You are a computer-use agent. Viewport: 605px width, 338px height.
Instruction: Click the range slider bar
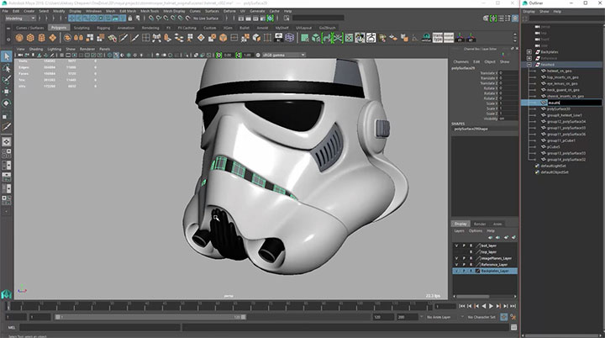tap(151, 317)
